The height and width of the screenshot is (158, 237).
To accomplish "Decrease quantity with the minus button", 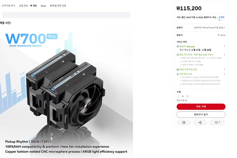I will tap(178, 96).
